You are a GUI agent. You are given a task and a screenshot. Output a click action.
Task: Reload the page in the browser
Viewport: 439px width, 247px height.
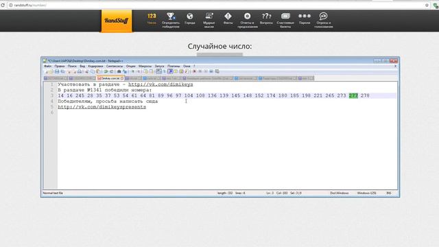click(3, 5)
